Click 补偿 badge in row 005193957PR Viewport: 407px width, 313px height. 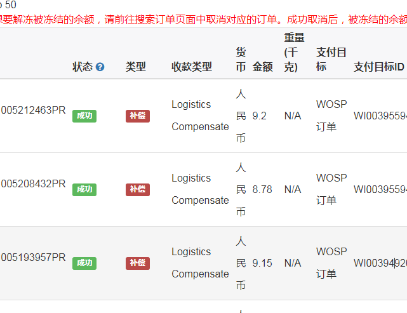coord(138,263)
